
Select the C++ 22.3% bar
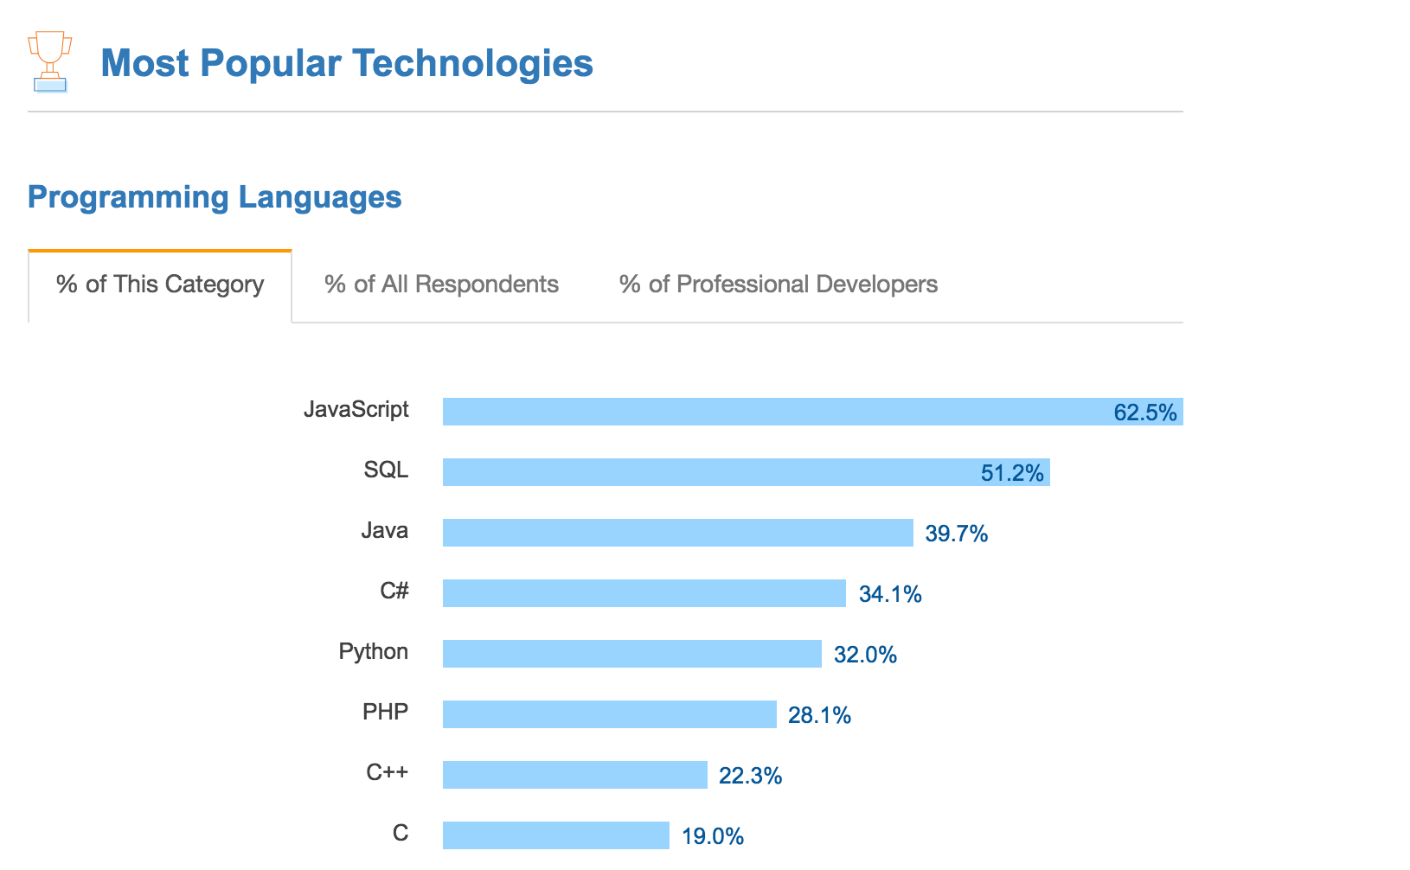point(575,775)
